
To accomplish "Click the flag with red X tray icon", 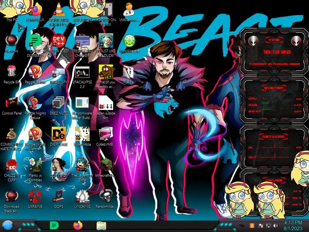I will [261, 225].
